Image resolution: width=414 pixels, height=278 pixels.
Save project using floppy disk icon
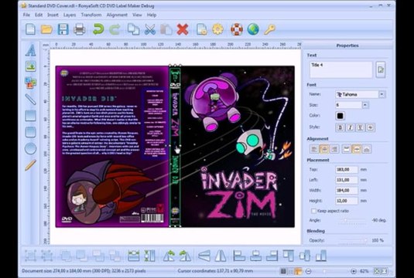pyautogui.click(x=63, y=29)
